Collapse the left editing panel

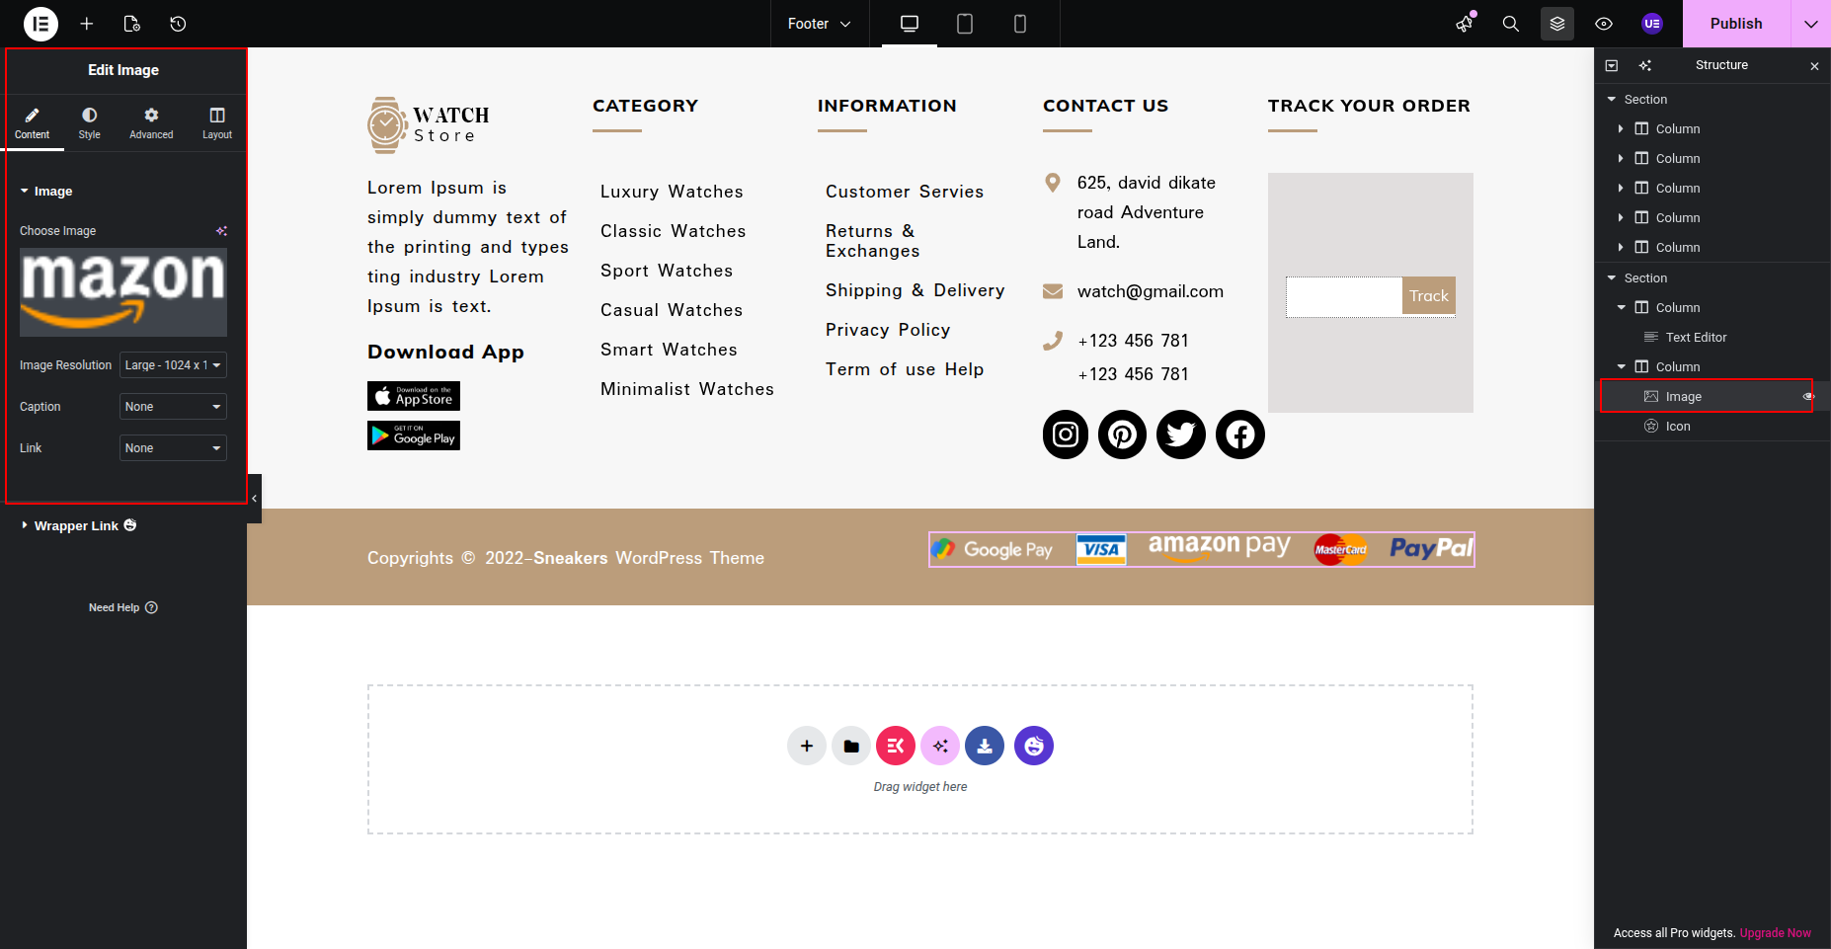point(255,499)
